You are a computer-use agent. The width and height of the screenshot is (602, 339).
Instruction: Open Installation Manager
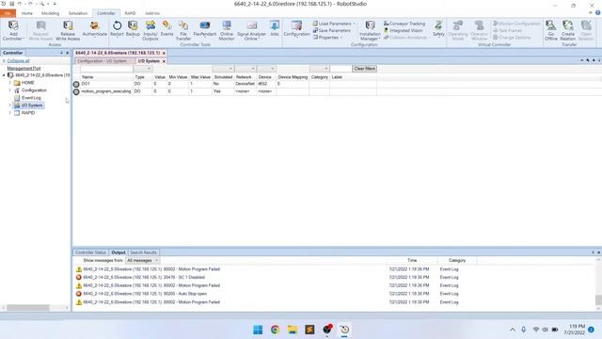click(x=370, y=30)
